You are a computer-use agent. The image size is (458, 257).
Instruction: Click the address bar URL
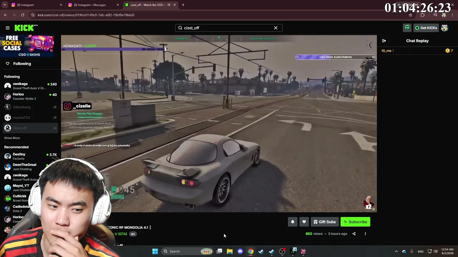coord(86,15)
